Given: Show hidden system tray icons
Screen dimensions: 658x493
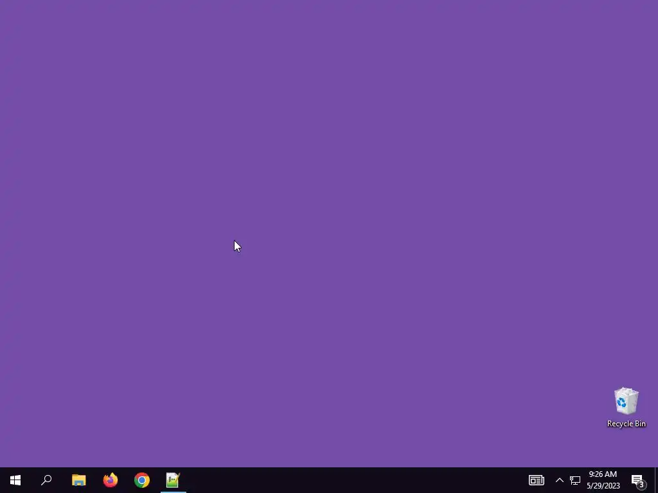Looking at the screenshot, I should click(560, 480).
